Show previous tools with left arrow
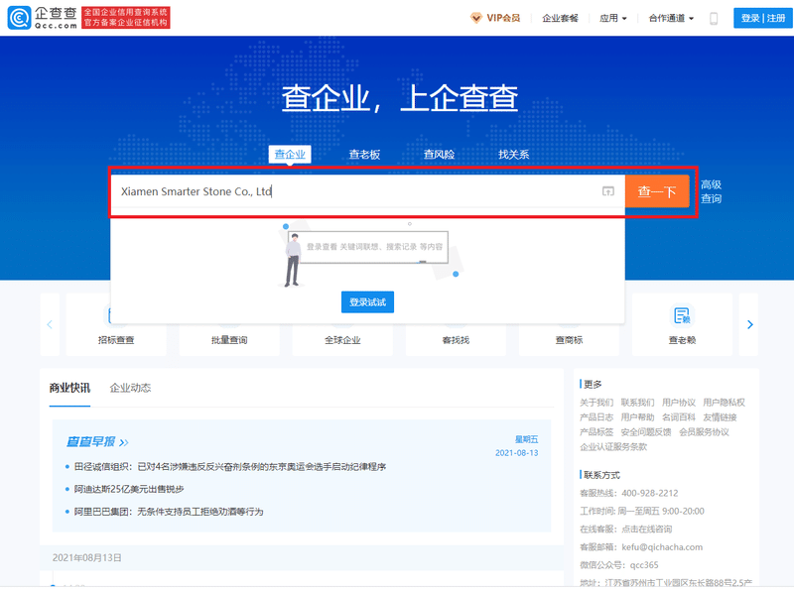The image size is (794, 590). [50, 324]
